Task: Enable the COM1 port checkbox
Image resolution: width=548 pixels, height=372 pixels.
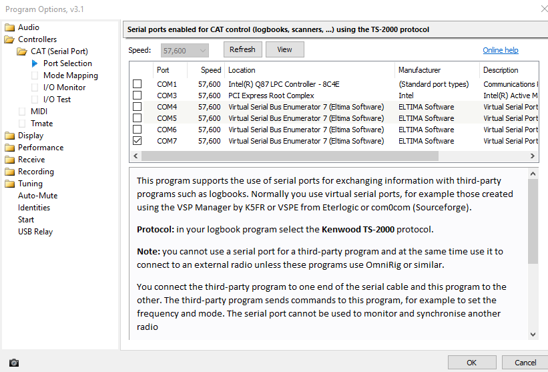Action: pos(138,84)
